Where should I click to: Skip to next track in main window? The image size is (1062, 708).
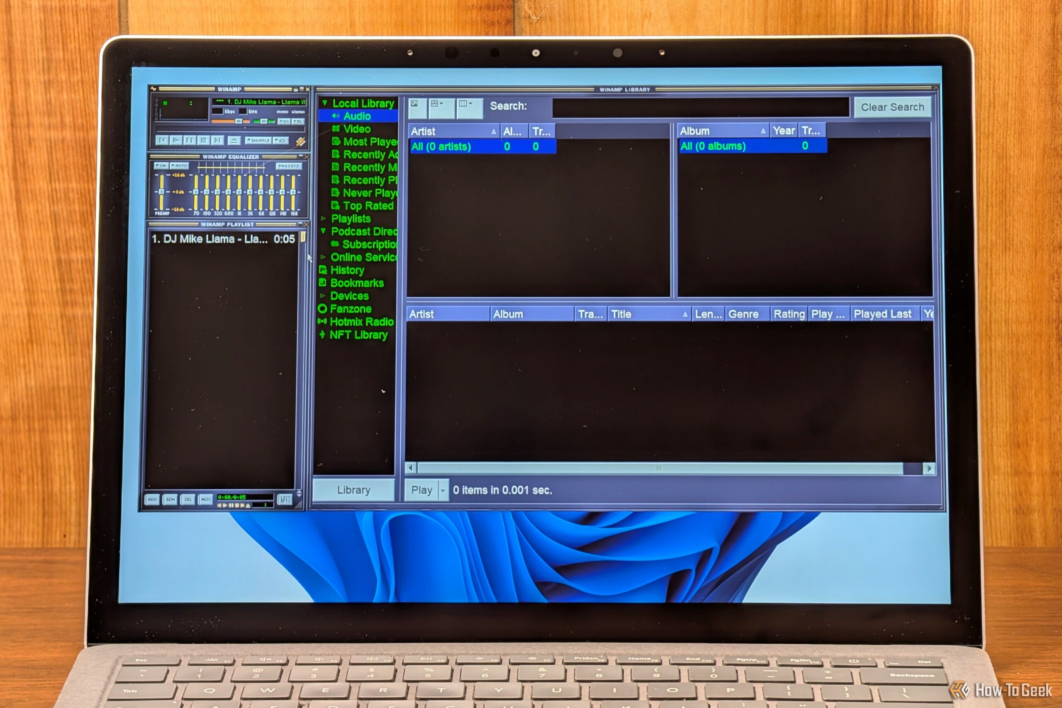(217, 141)
